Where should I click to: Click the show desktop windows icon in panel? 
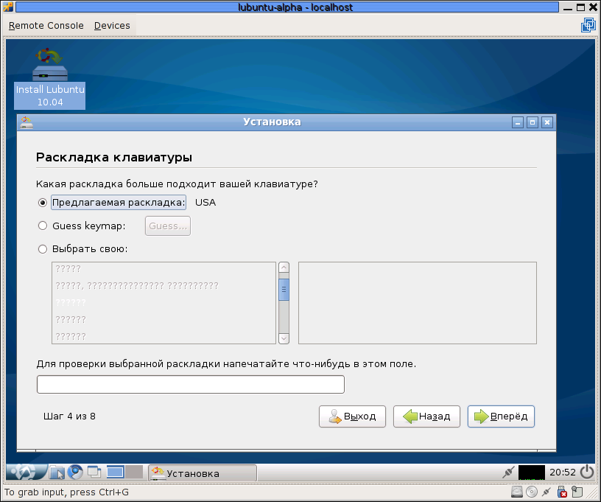tap(94, 472)
